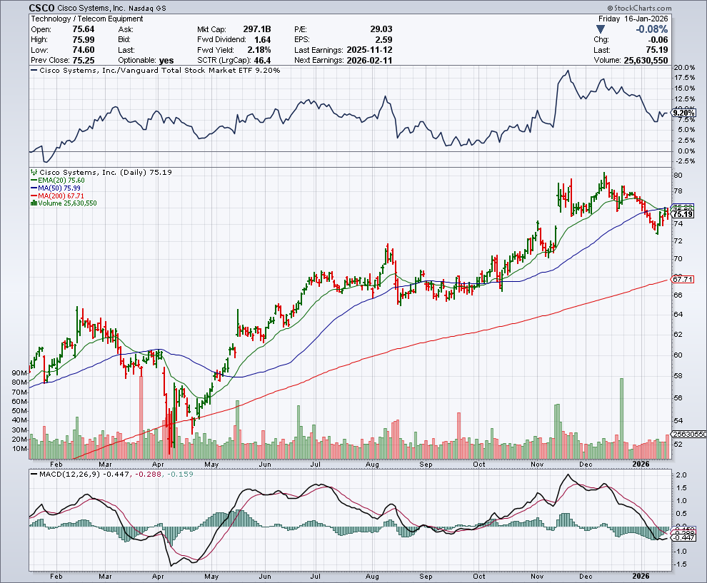Click the header Volume value 25,630,550
707x583 pixels.
click(x=646, y=61)
